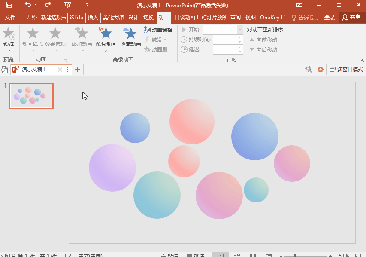Click the purple pin star icon
The image size is (366, 257).
tap(308, 70)
